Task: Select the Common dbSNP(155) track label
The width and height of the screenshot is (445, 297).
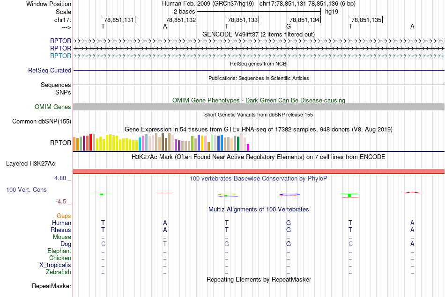Action: (42, 121)
